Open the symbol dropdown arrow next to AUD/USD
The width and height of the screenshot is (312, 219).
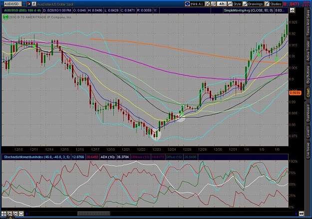[24, 4]
